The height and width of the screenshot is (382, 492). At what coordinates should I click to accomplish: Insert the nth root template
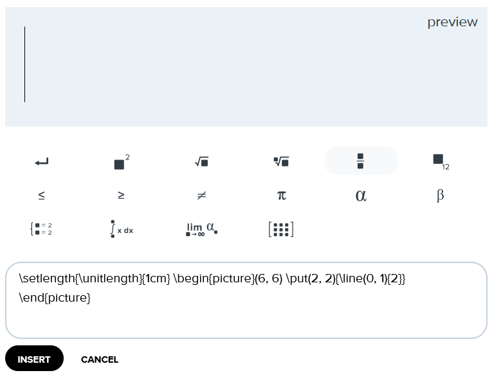coord(281,162)
